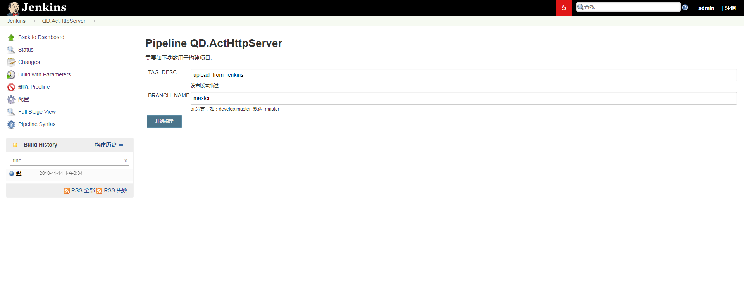The image size is (744, 304).
Task: Open Changes via its notepad icon
Action: (x=11, y=62)
